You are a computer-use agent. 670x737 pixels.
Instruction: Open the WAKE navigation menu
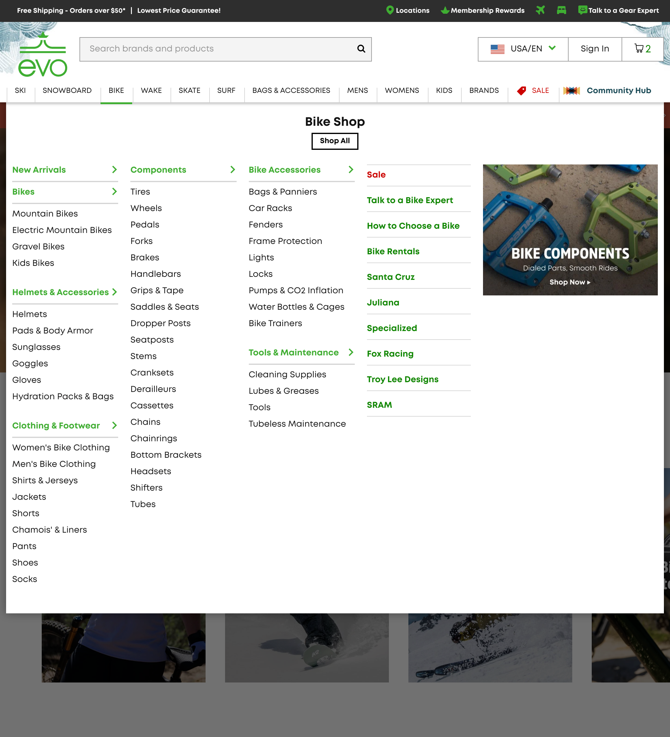point(151,90)
